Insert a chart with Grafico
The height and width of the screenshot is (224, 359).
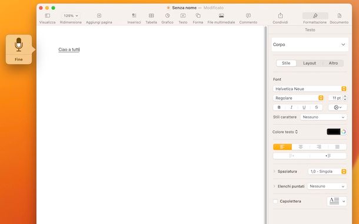pos(167,18)
